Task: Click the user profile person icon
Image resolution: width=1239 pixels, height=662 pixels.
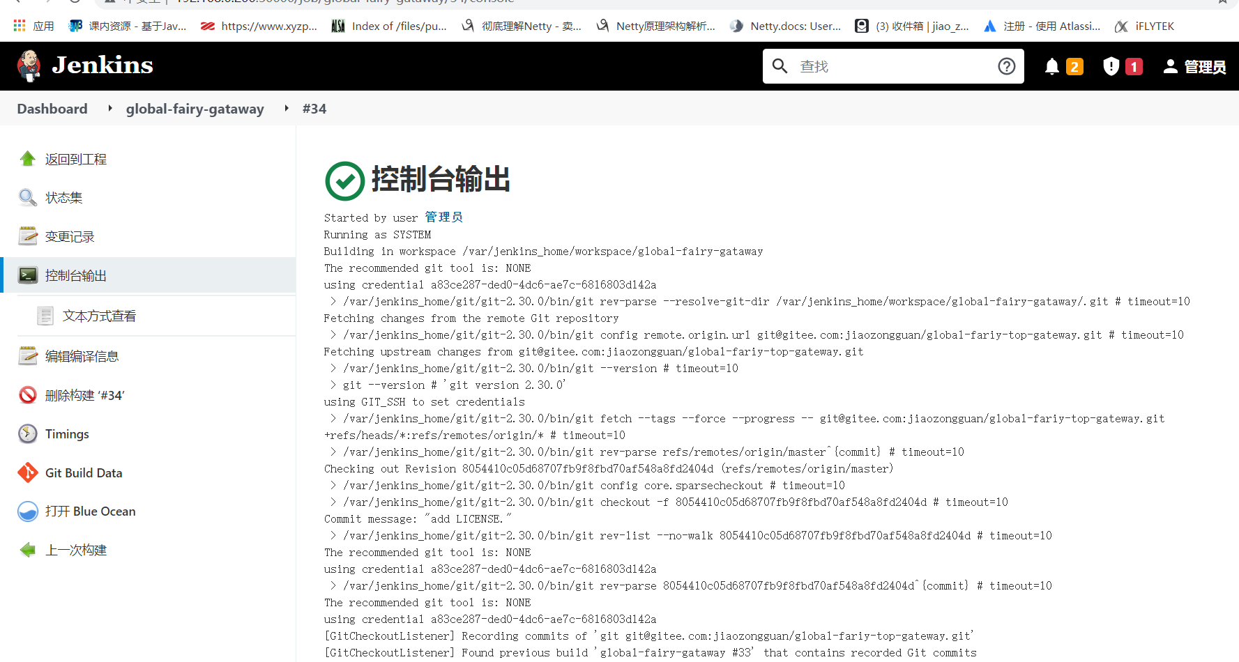Action: click(1171, 66)
